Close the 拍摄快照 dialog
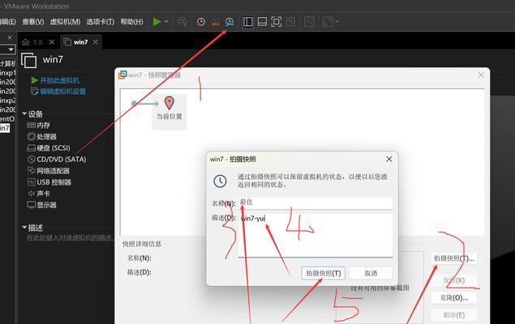Viewport: 515px width, 324px height. tap(388, 159)
